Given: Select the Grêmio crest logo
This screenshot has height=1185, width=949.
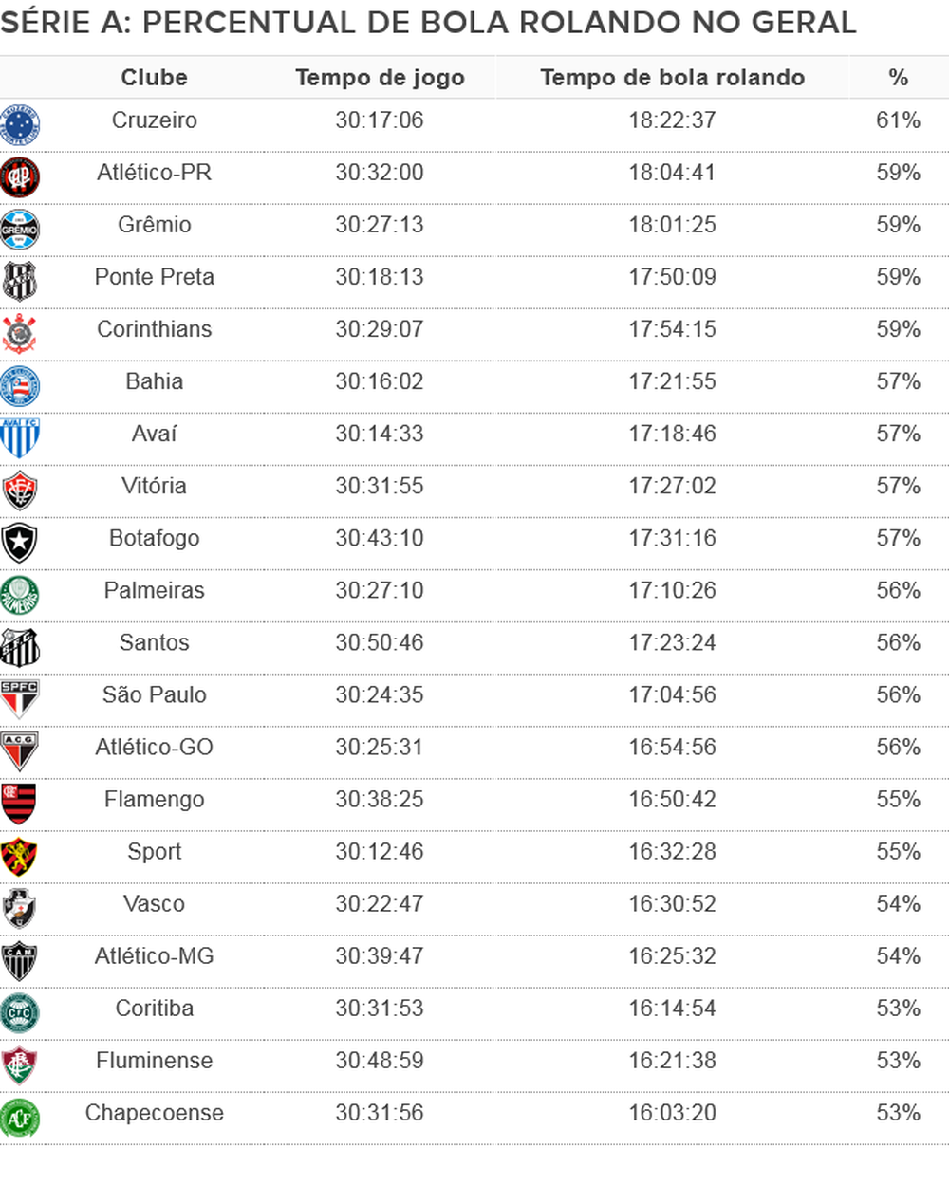Looking at the screenshot, I should [20, 230].
